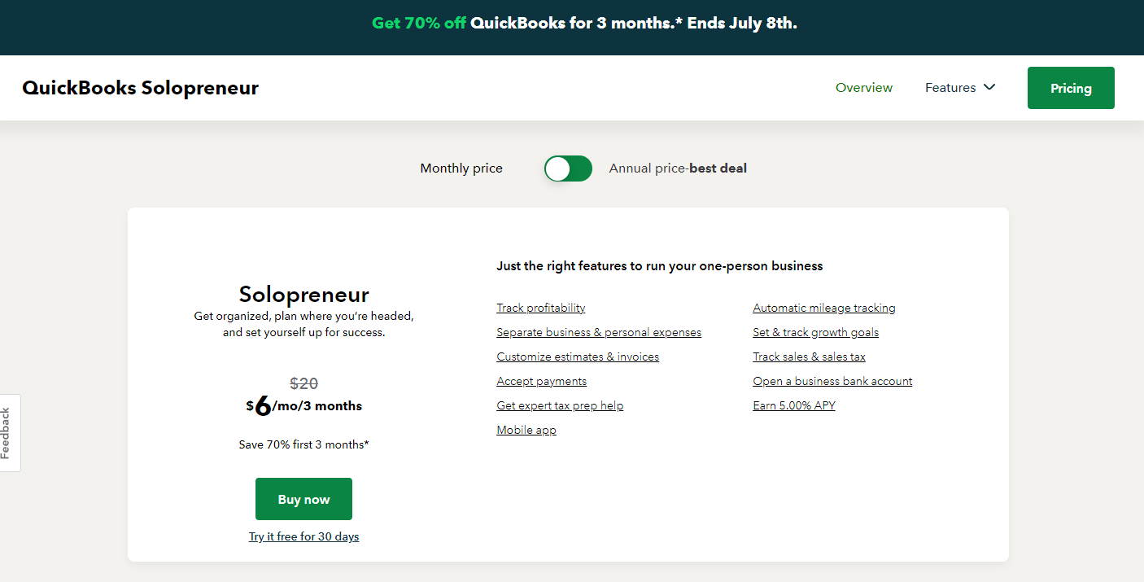
Task: Click Automatic mileage tracking link
Action: pyautogui.click(x=823, y=308)
